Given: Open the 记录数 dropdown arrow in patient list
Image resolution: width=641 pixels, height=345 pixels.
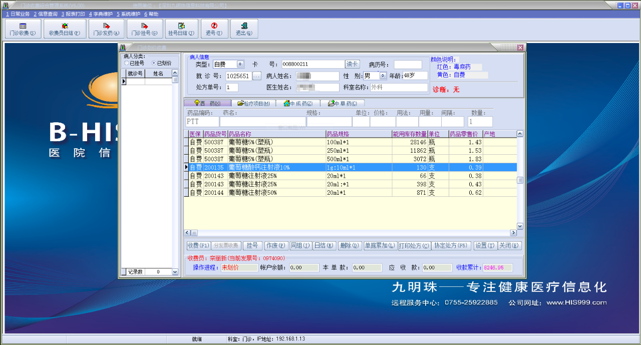Looking at the screenshot, I should [x=175, y=272].
